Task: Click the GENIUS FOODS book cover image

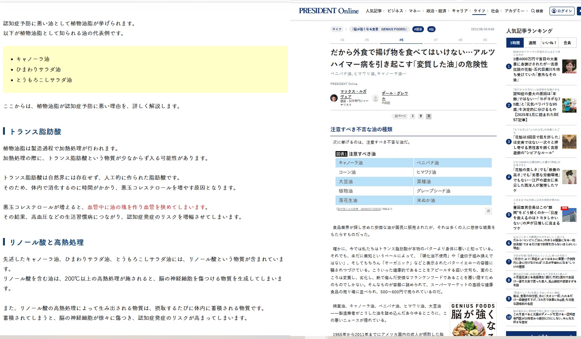Action: pyautogui.click(x=473, y=320)
